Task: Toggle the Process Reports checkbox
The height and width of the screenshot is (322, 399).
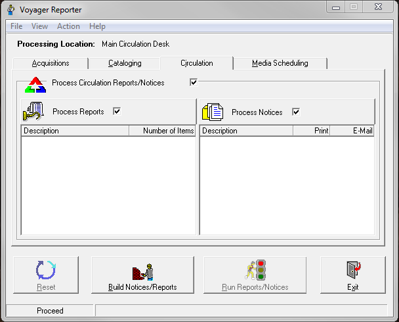Action: (117, 112)
